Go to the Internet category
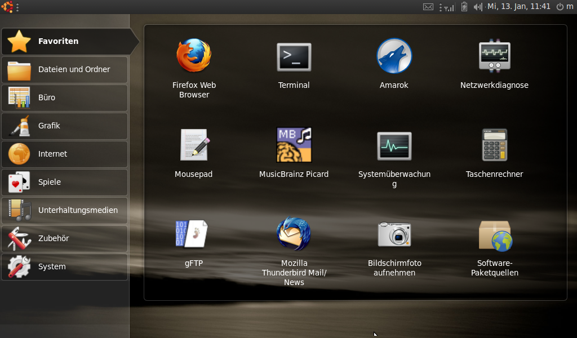Viewport: 577px width, 338px height. point(65,154)
